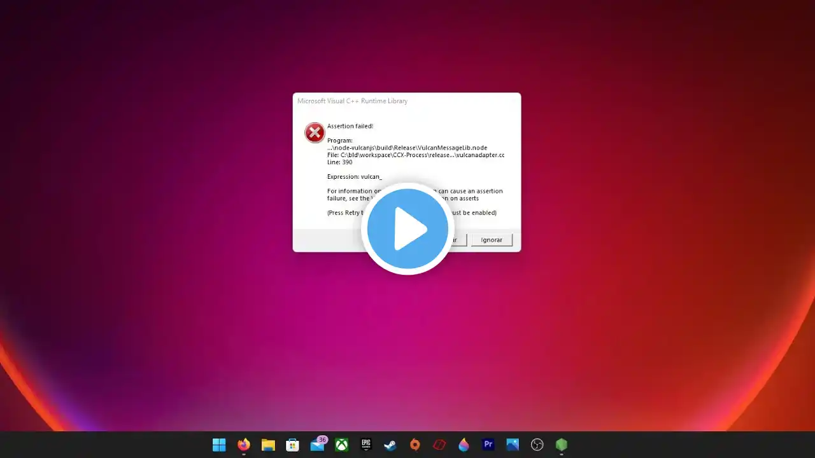This screenshot has width=815, height=458.
Task: Launch Steam from the taskbar
Action: tap(390, 445)
